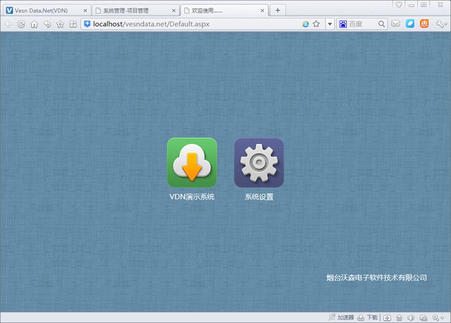This screenshot has height=323, width=451.
Task: Click the mail envelope toolbar icon
Action: tap(396, 24)
